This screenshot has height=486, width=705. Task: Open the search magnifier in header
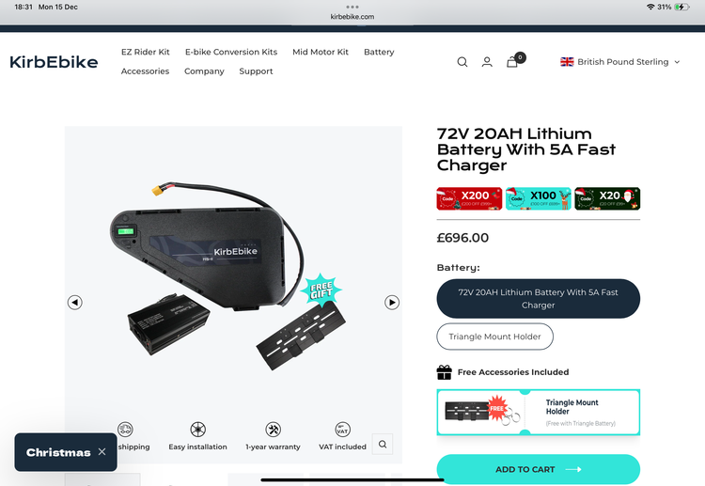462,62
